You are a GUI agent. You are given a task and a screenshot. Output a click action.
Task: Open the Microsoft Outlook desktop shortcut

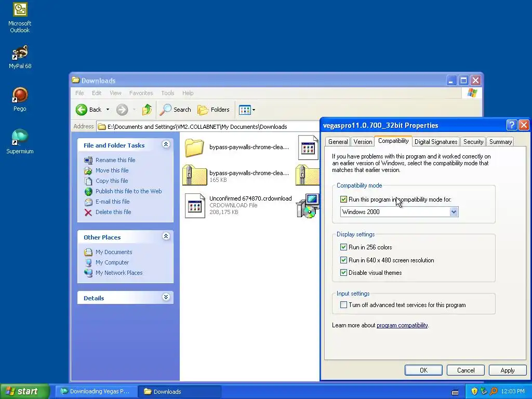coord(20,17)
